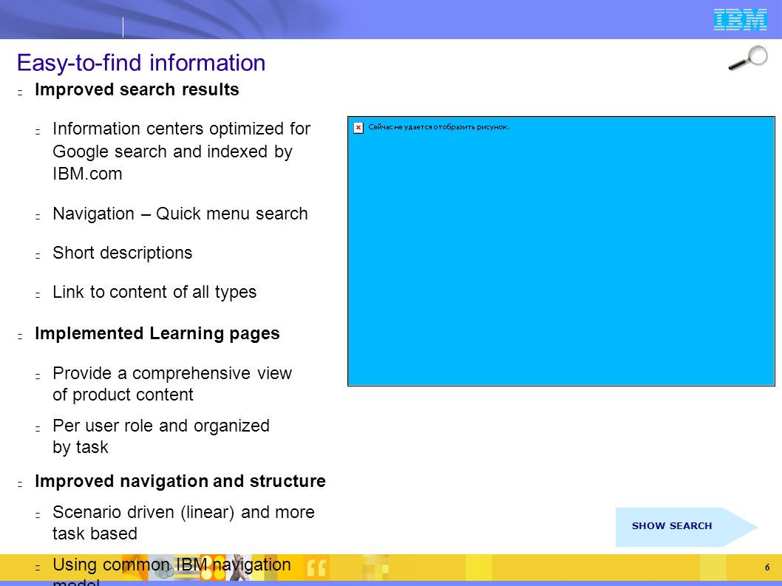Click 'Information centers optimized for' bullet text
The width and height of the screenshot is (782, 586).
pos(182,129)
